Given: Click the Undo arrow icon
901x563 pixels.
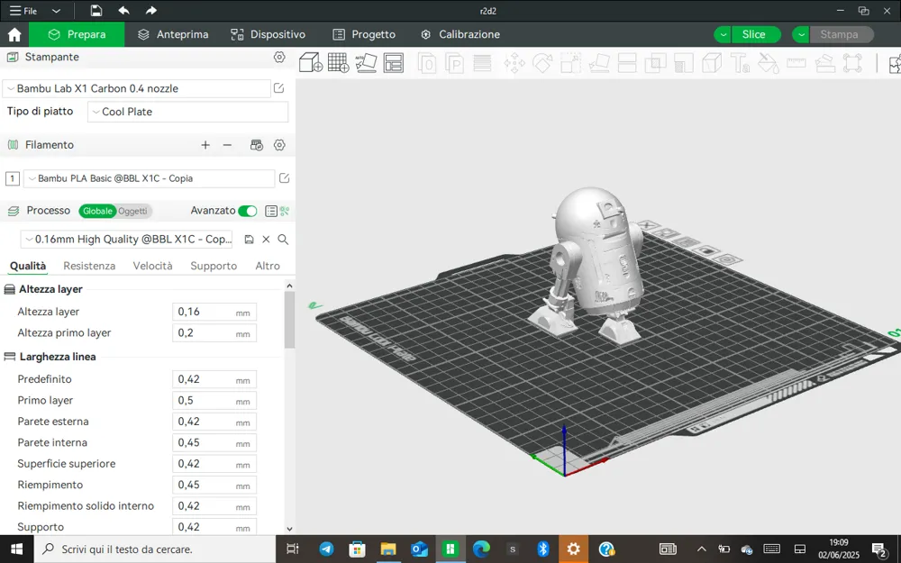Looking at the screenshot, I should 123,10.
